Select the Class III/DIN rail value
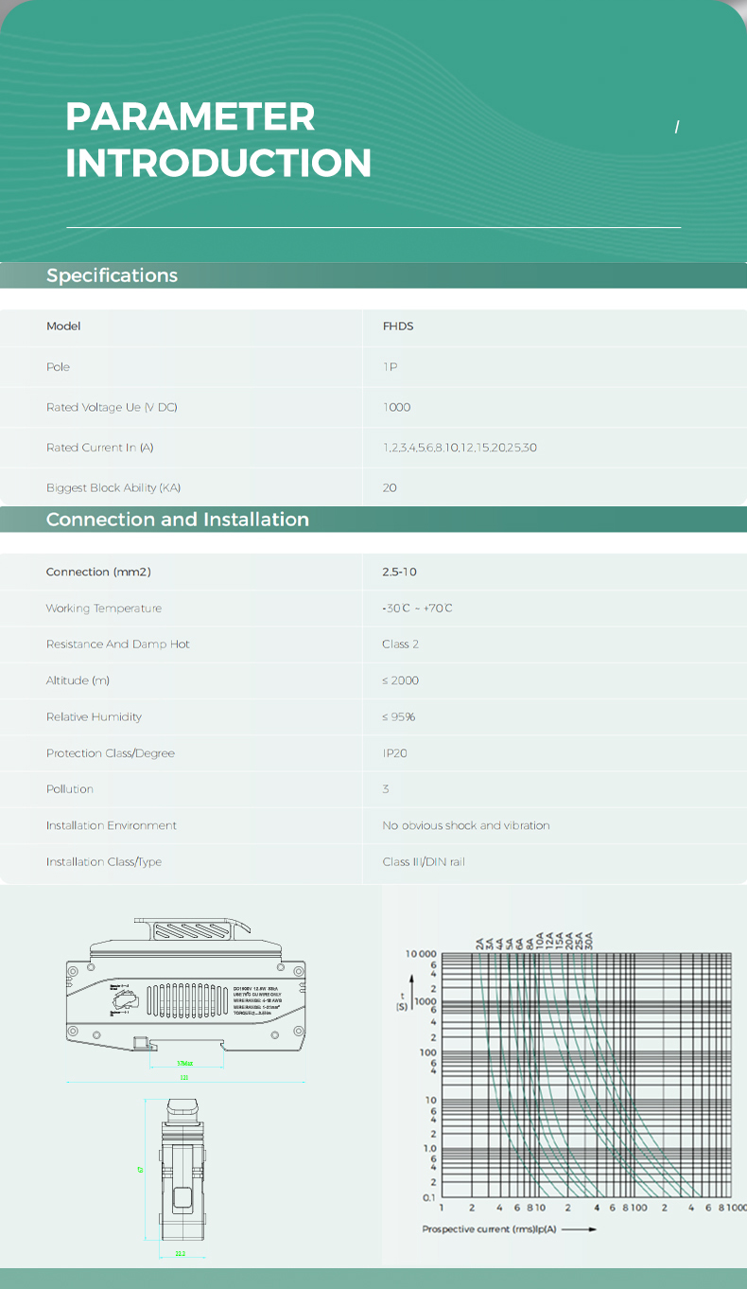This screenshot has height=1289, width=747. tap(424, 862)
